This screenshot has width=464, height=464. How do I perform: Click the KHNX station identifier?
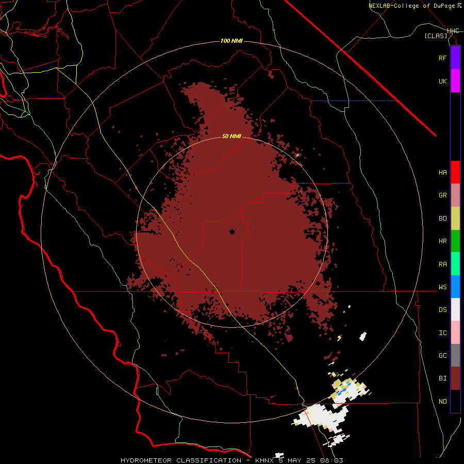coord(264,460)
